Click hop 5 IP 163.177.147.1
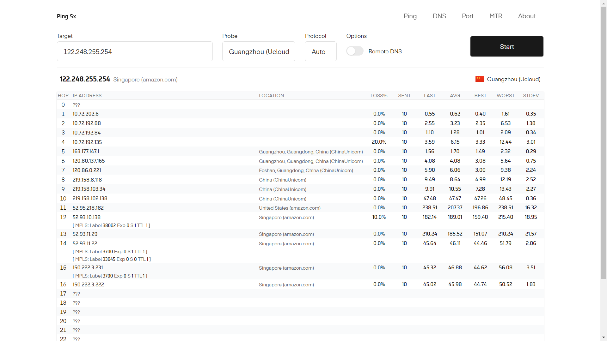The image size is (607, 341). [86, 152]
